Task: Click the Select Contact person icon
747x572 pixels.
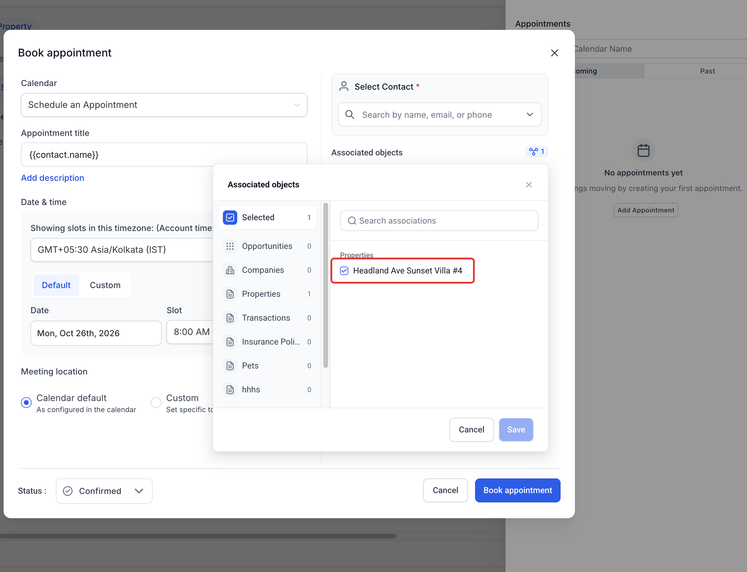Action: tap(344, 86)
